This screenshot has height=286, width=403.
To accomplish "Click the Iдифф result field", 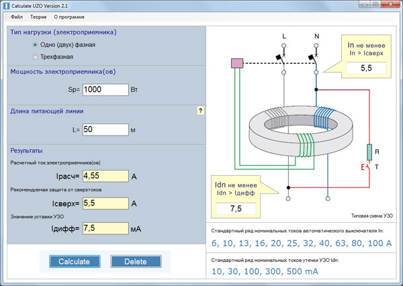I will (105, 229).
